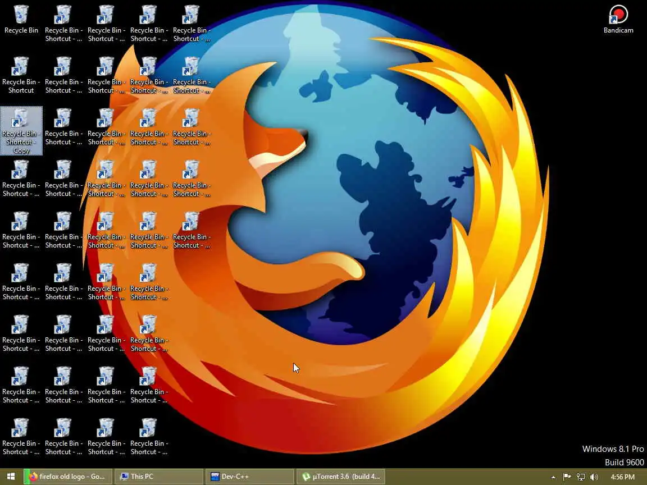647x485 pixels.
Task: Switch to the Dev-C++ taskbar item
Action: [x=249, y=477]
